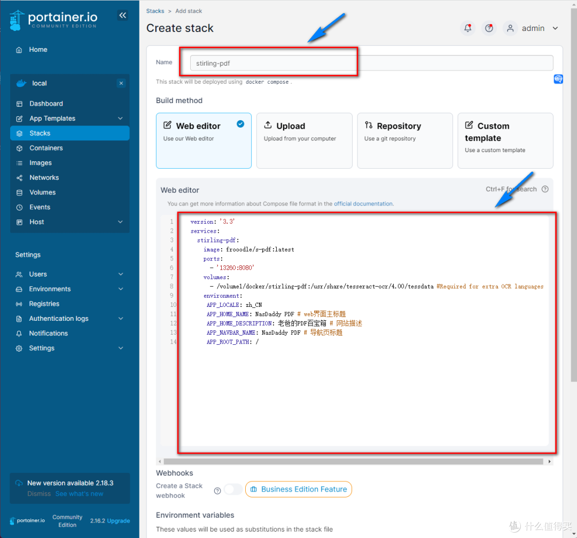Expand the Users settings section

click(38, 274)
